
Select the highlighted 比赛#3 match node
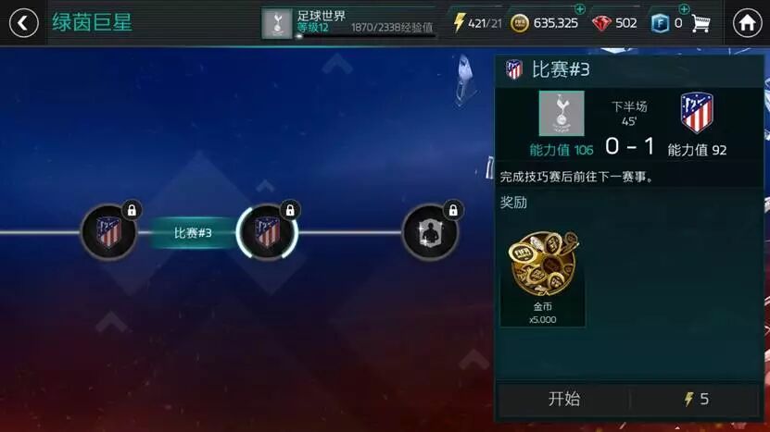[x=267, y=232]
